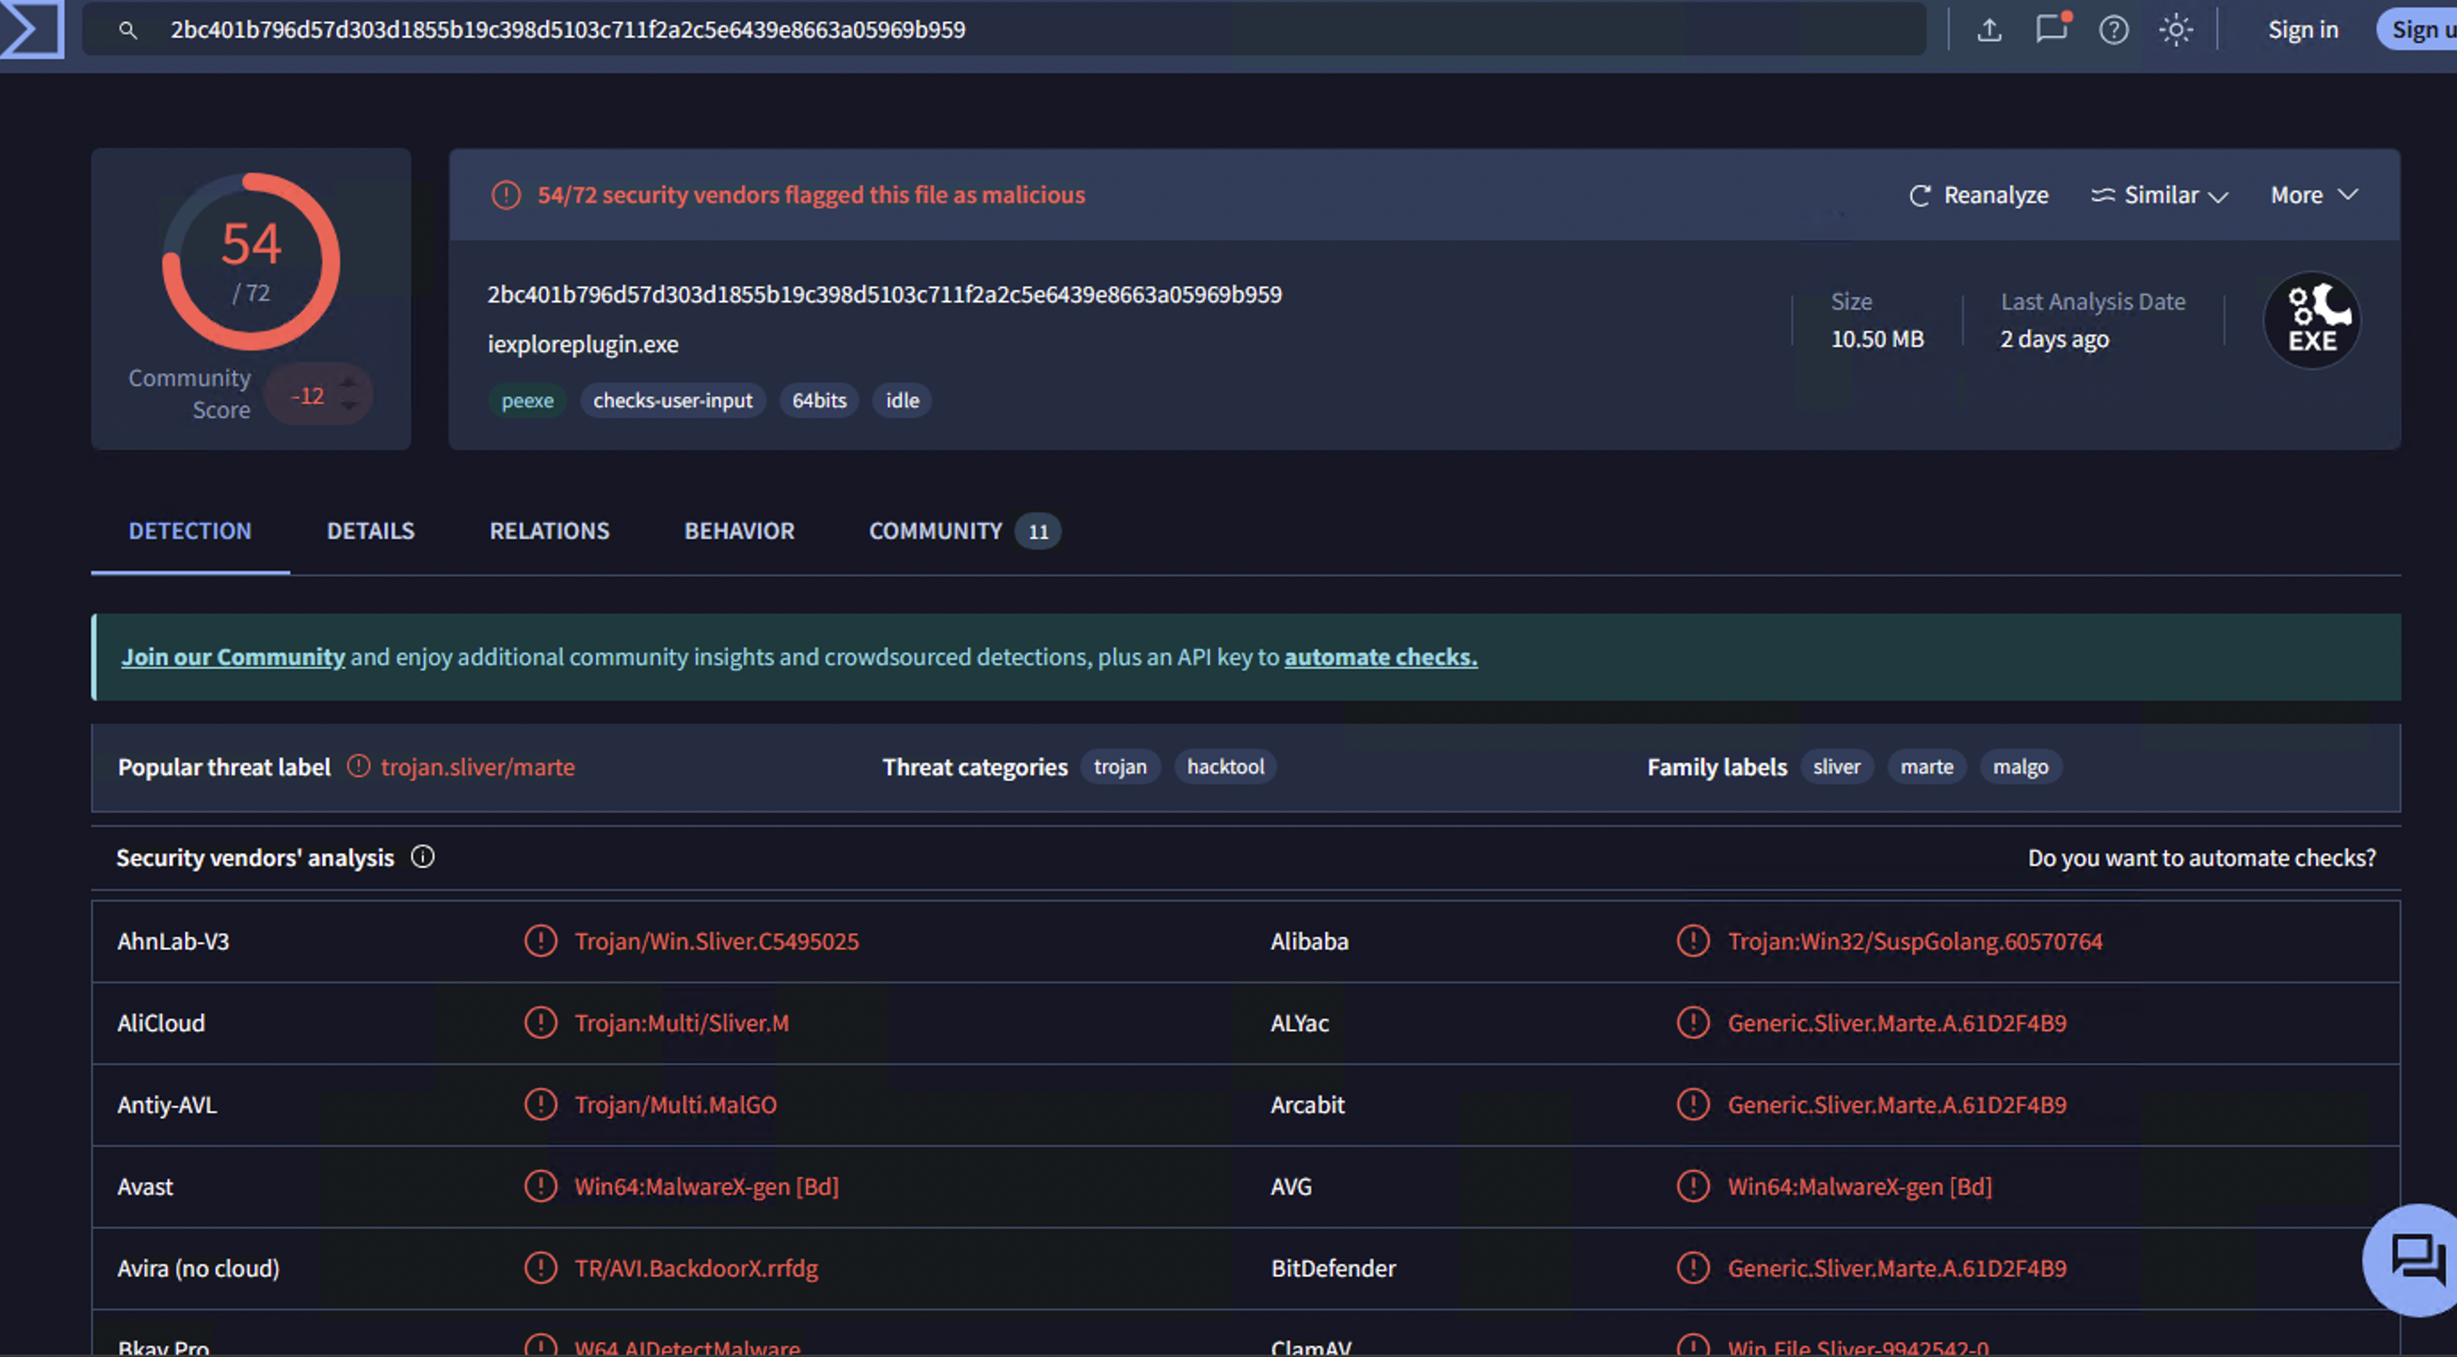The width and height of the screenshot is (2457, 1357).
Task: Switch to the DETAILS tab
Action: [x=370, y=531]
